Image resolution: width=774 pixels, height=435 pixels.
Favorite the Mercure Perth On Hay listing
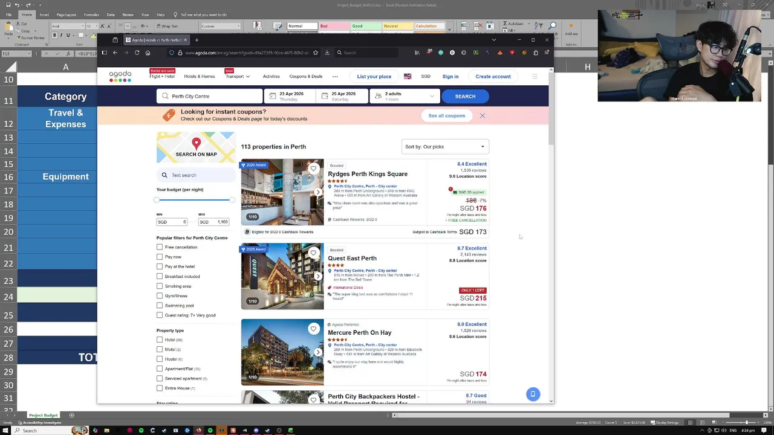313,329
